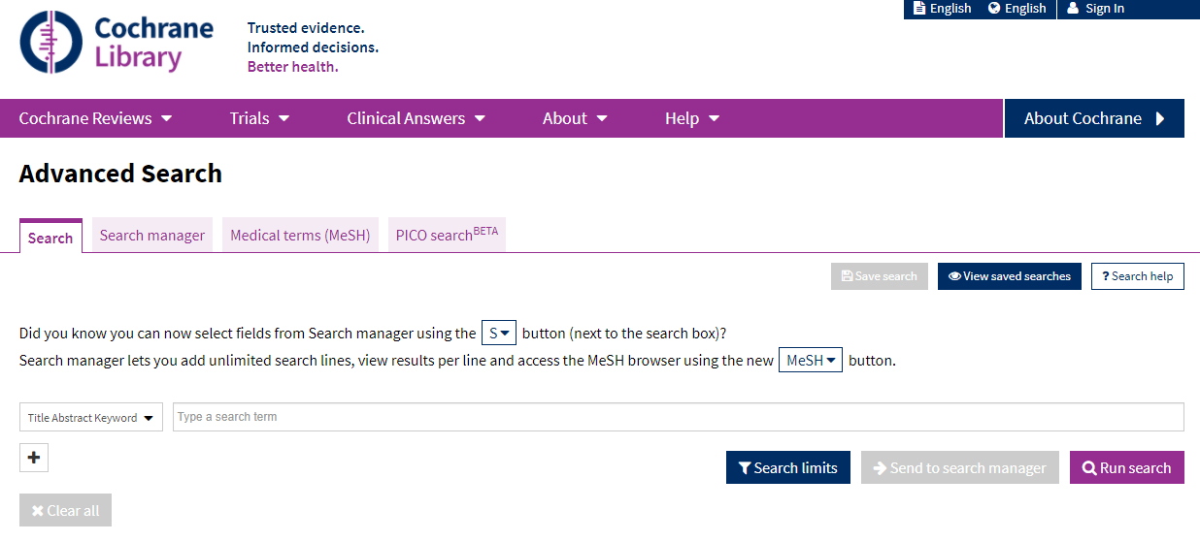Add a search row with plus icon
The height and width of the screenshot is (542, 1200).
point(34,458)
